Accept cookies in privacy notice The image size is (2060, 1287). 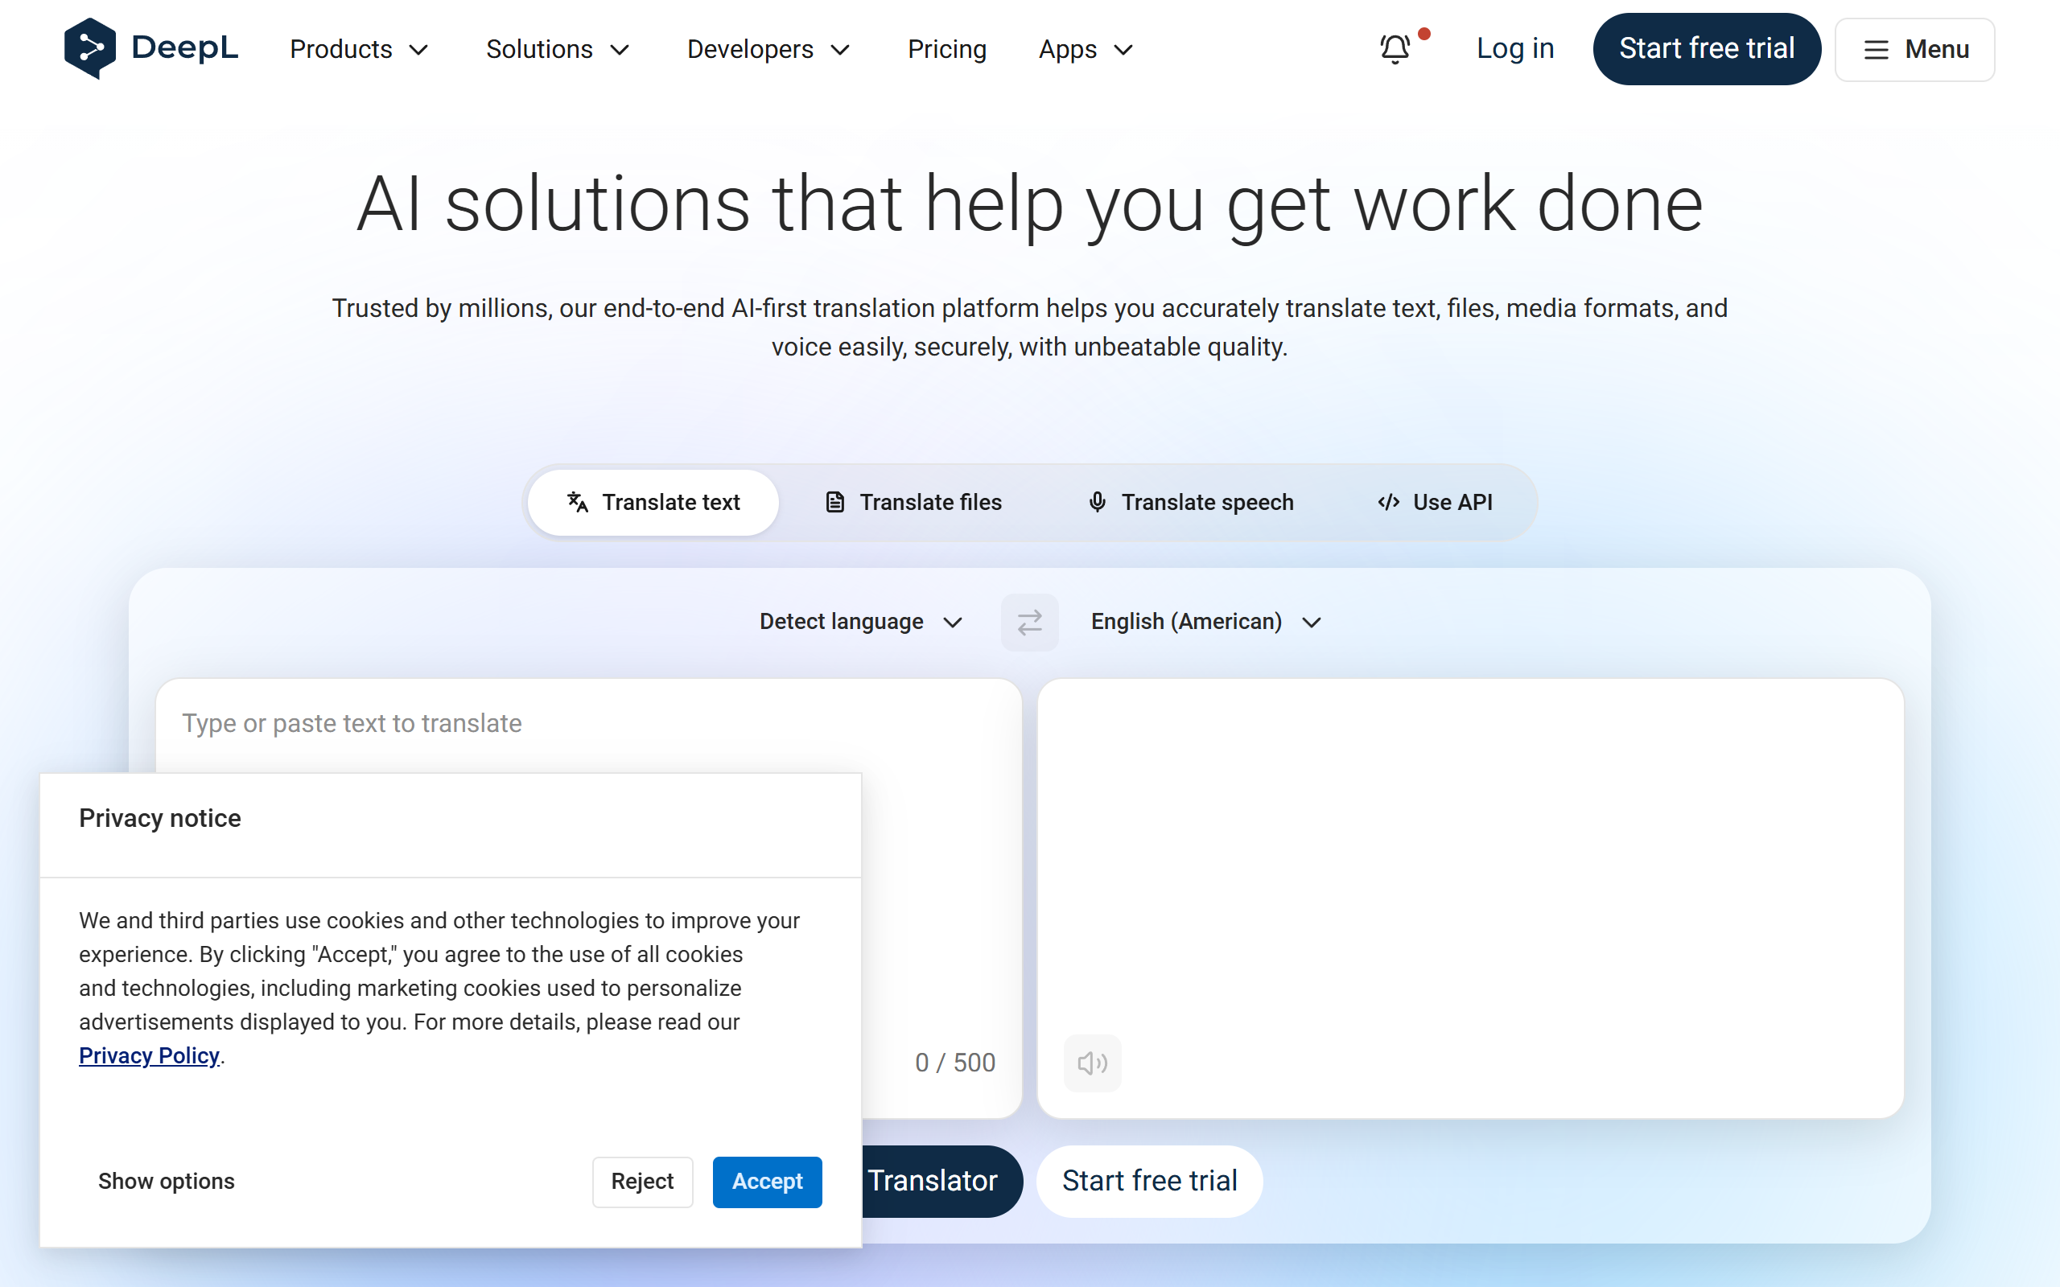coord(767,1182)
